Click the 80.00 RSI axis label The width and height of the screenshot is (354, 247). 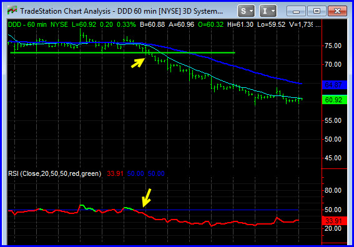pyautogui.click(x=333, y=191)
